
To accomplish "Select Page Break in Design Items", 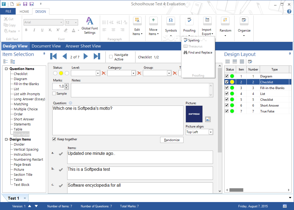I will (22, 164).
